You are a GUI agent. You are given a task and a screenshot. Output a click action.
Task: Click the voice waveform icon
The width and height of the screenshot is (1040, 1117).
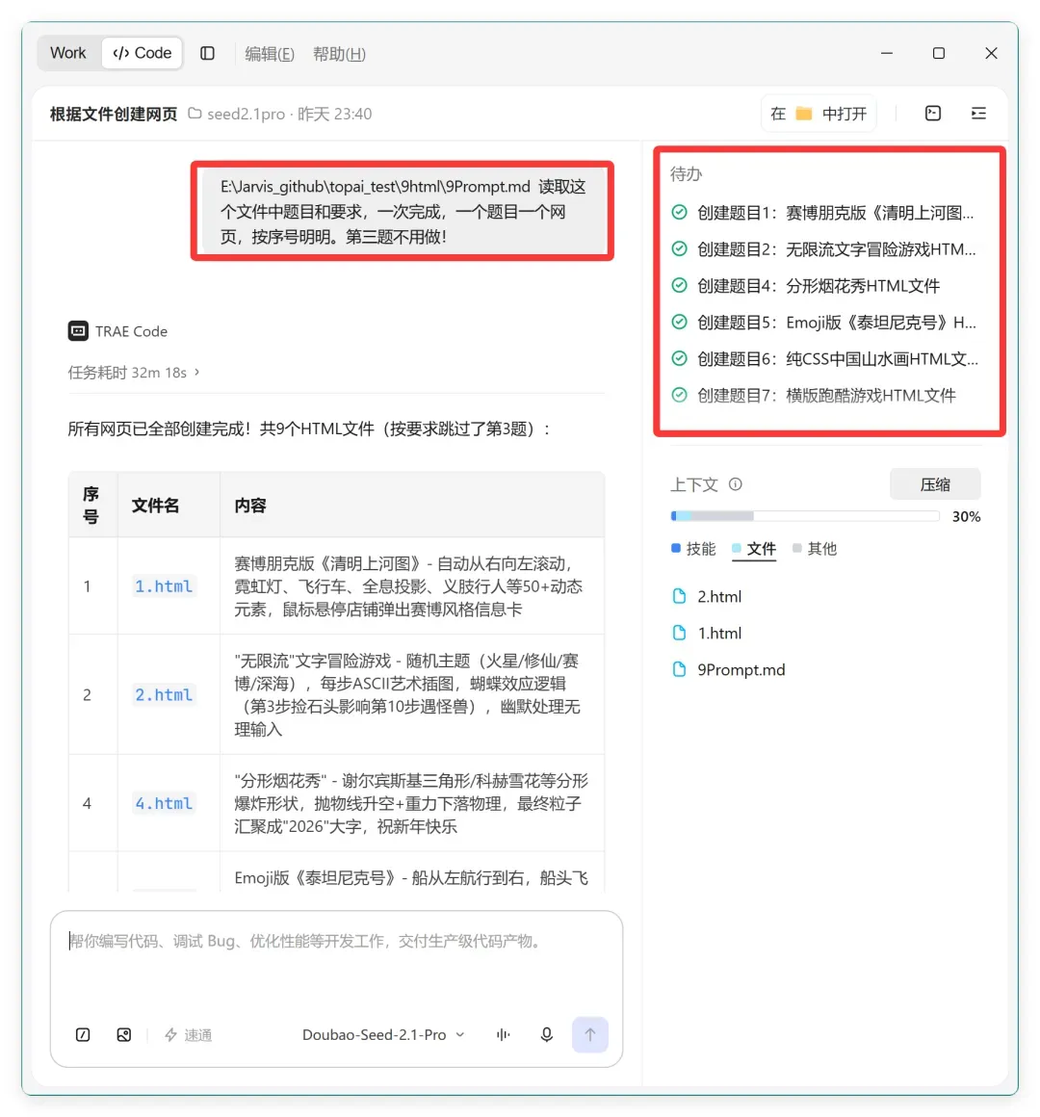503,1034
